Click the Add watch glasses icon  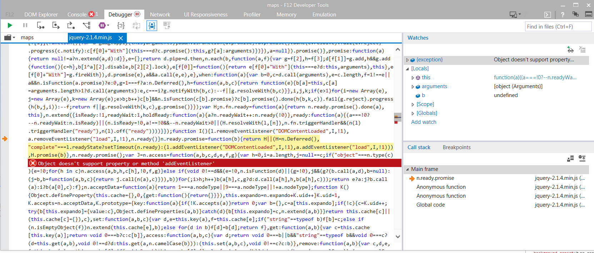coord(570,49)
